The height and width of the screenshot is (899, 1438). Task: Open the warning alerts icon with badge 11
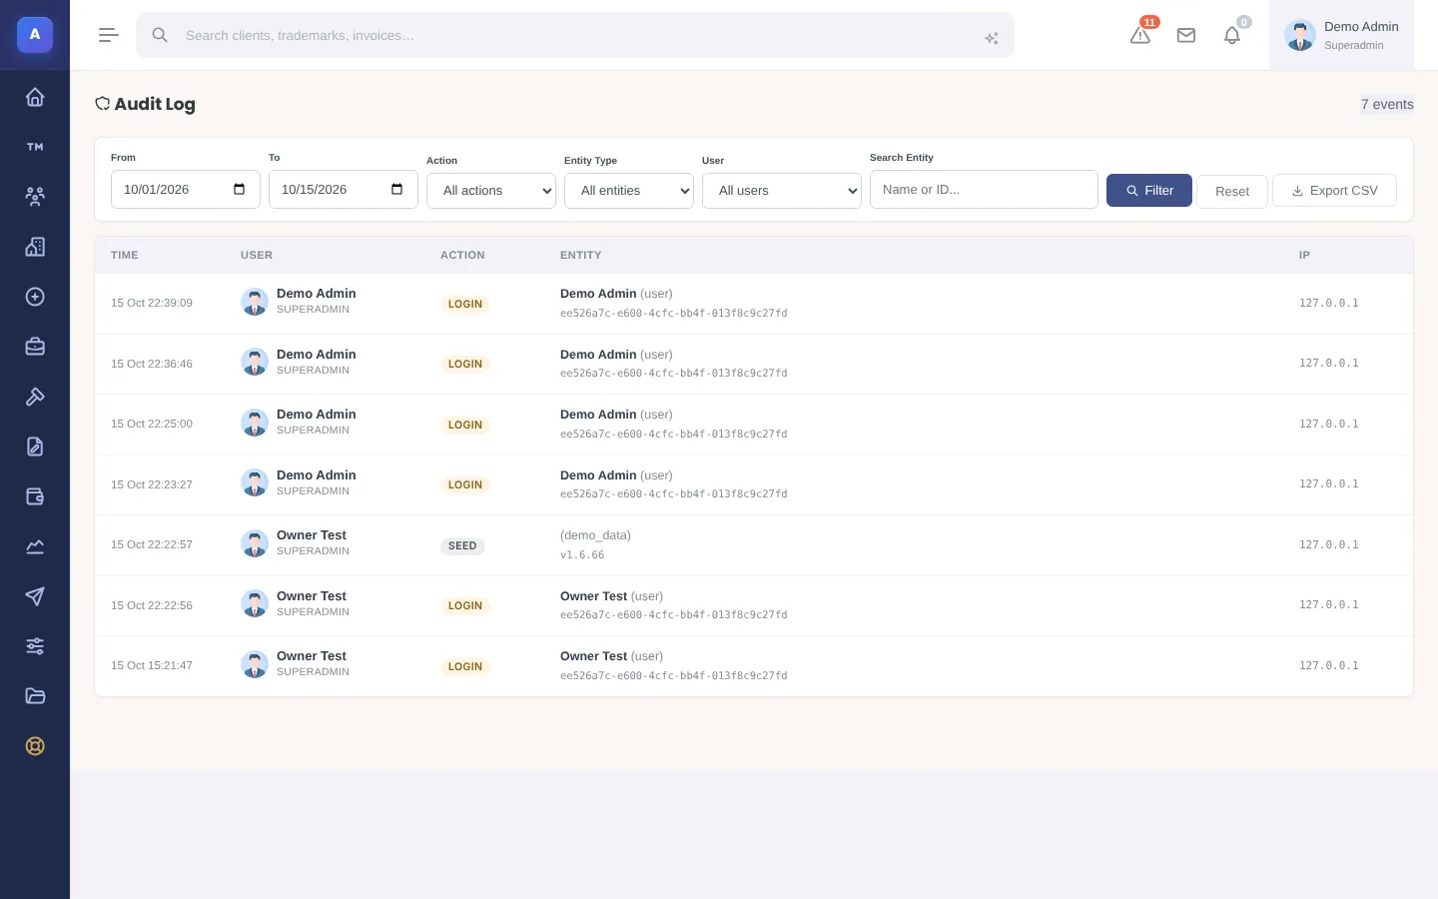pos(1140,35)
